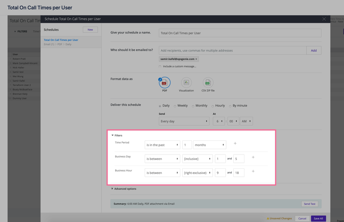Image resolution: width=344 pixels, height=222 pixels.
Task: Click the Summary delivery text
Action: tap(144, 204)
